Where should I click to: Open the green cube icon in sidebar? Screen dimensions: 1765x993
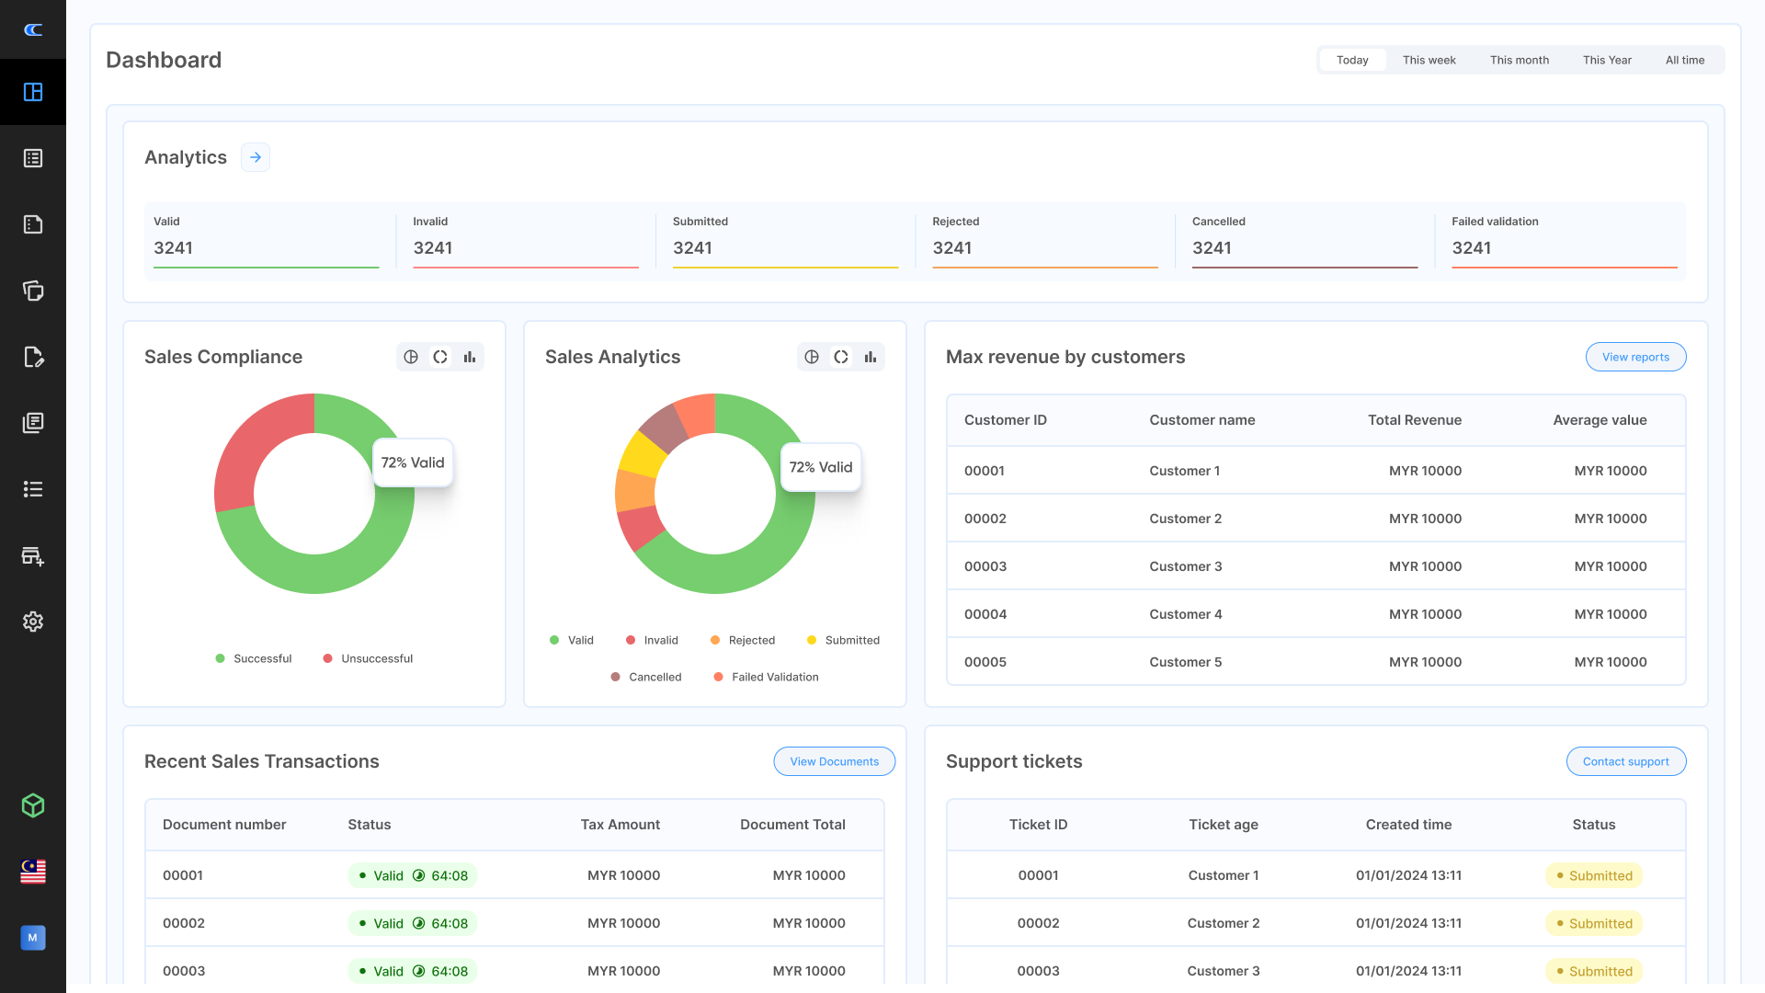click(x=33, y=805)
